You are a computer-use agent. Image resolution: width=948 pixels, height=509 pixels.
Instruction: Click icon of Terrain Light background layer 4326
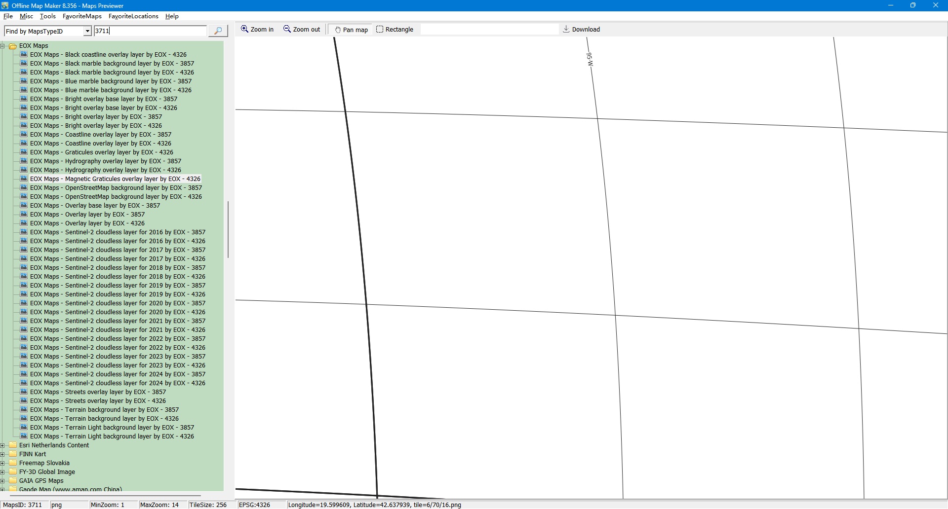point(24,436)
